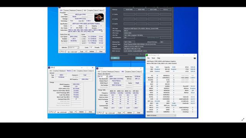Click 'Patriot Memory' module manufacturer in the SPD window
Viewport: 246px width, 138px height.
pyautogui.click(x=116, y=81)
